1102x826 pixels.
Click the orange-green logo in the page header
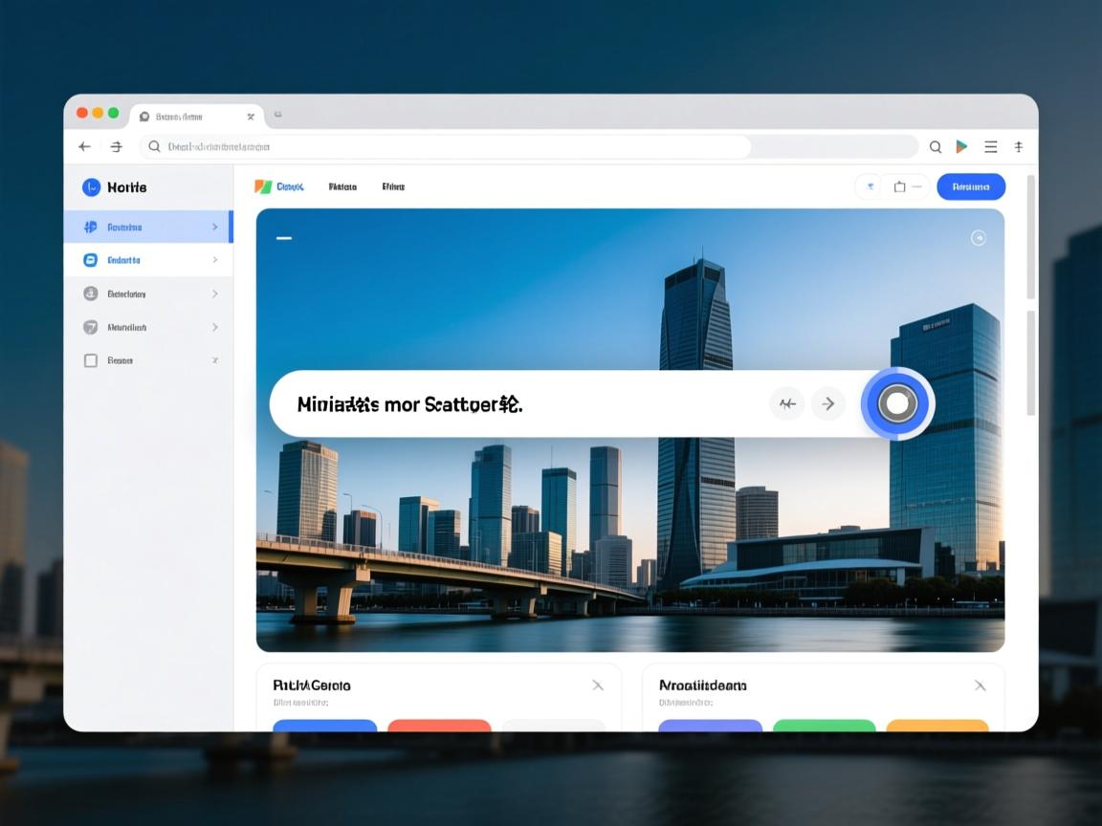[x=263, y=186]
